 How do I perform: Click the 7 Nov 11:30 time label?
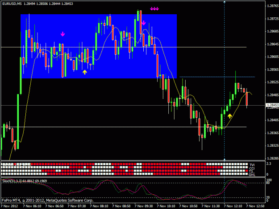(211, 206)
